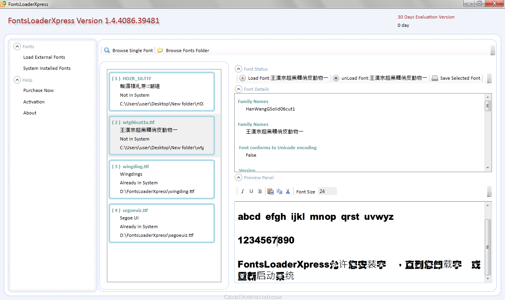The width and height of the screenshot is (505, 300).
Task: Click the Browse Fonts Folder icon
Action: [160, 50]
